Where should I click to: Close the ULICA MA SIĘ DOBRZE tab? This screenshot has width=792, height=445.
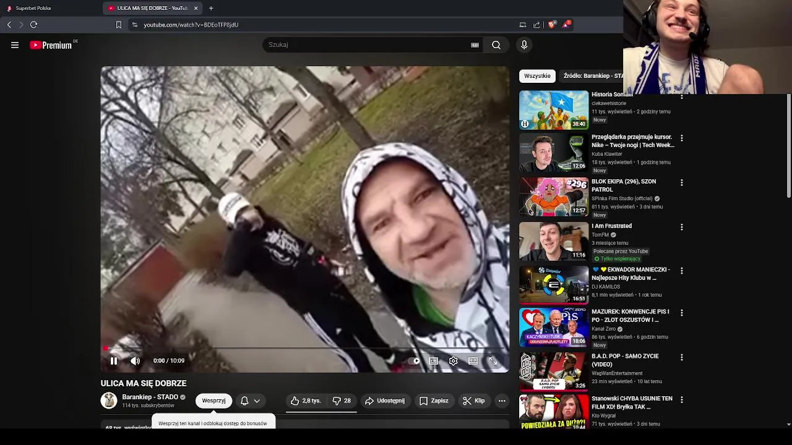(196, 8)
